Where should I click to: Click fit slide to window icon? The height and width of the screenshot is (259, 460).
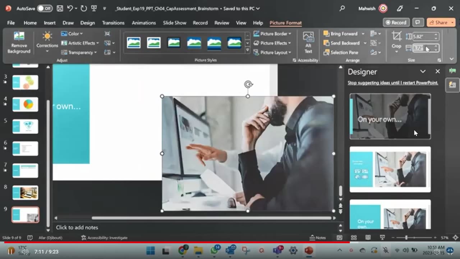[x=455, y=238]
